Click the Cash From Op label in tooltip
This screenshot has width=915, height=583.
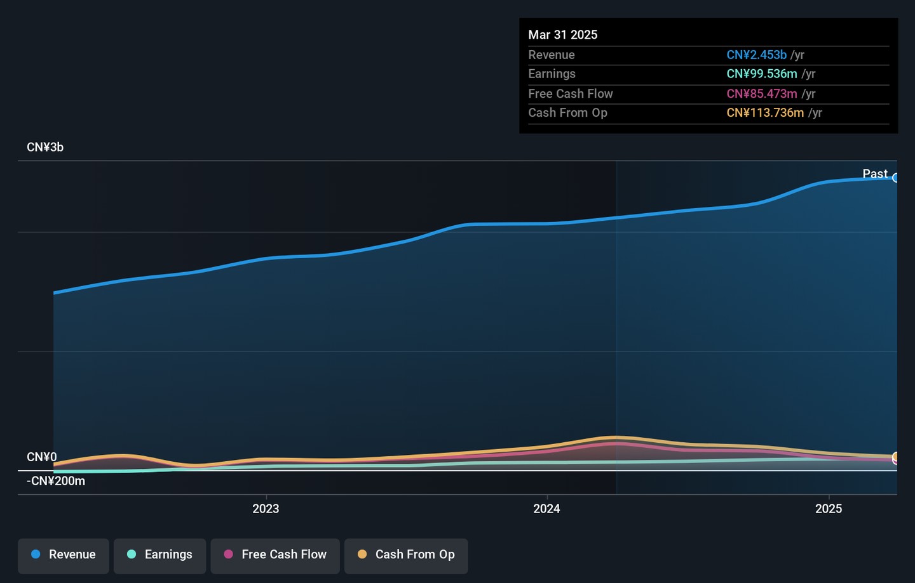(567, 113)
